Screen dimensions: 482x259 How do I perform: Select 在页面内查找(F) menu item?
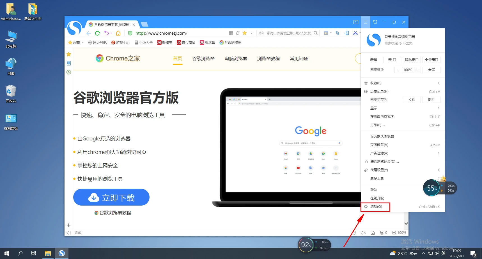point(403,117)
